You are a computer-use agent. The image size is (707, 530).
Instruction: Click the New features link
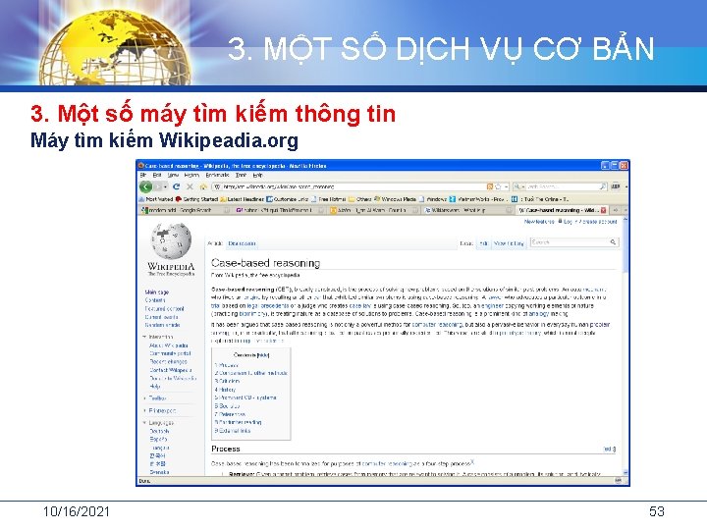tap(539, 221)
